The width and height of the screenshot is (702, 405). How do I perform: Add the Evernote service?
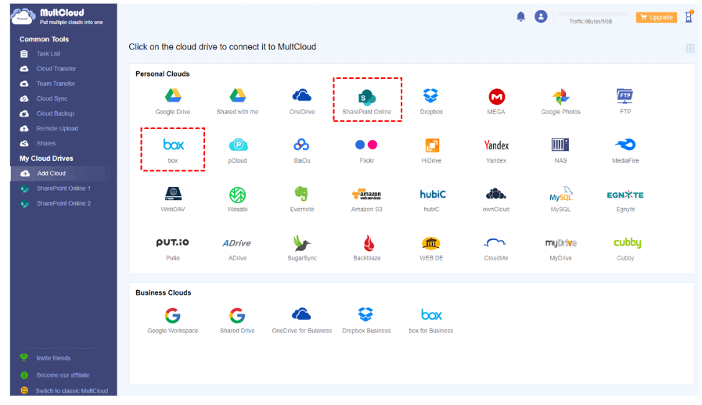click(301, 194)
